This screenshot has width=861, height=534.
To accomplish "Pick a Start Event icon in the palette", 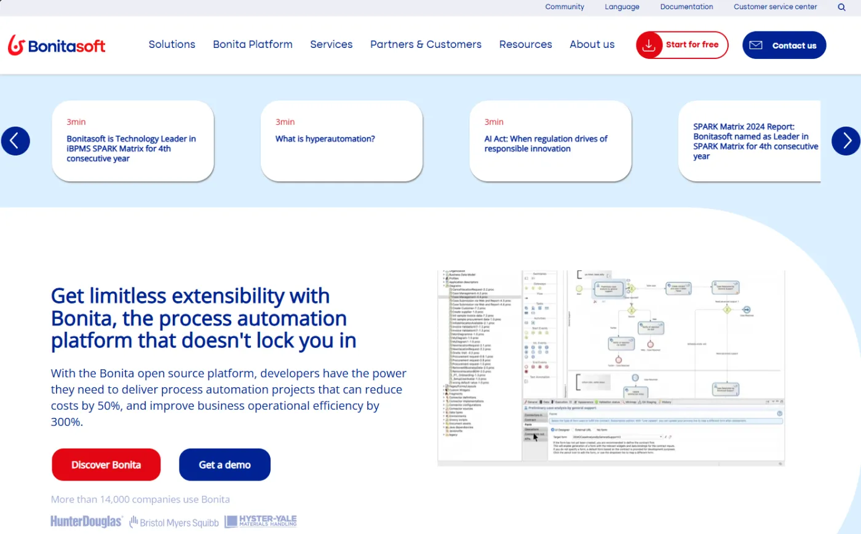I will tap(526, 332).
